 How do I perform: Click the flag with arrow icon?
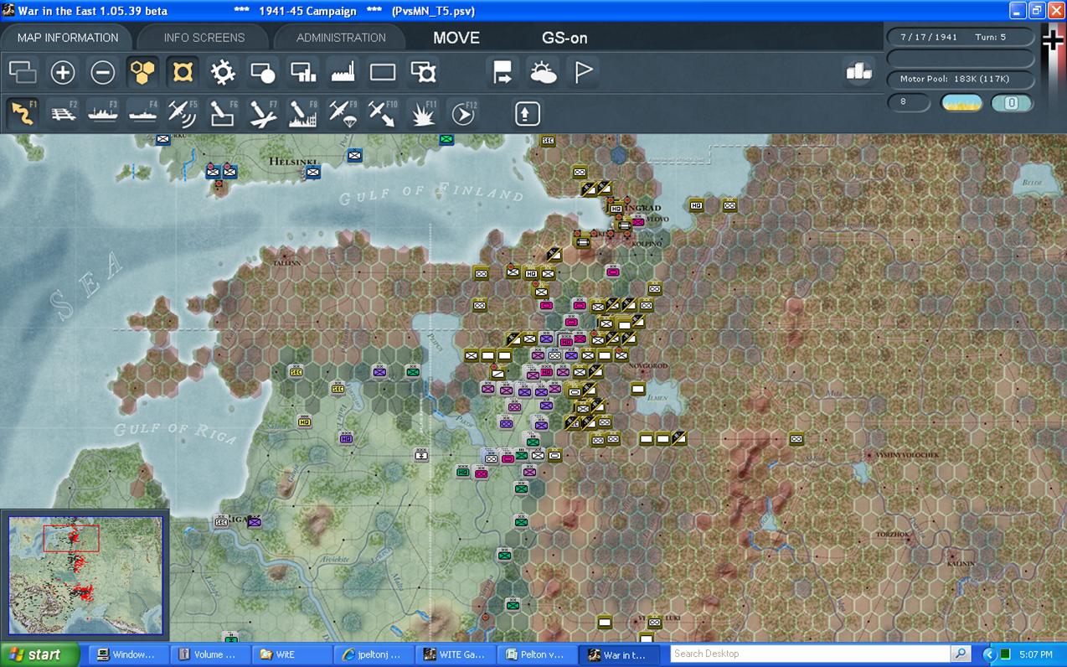pos(503,72)
